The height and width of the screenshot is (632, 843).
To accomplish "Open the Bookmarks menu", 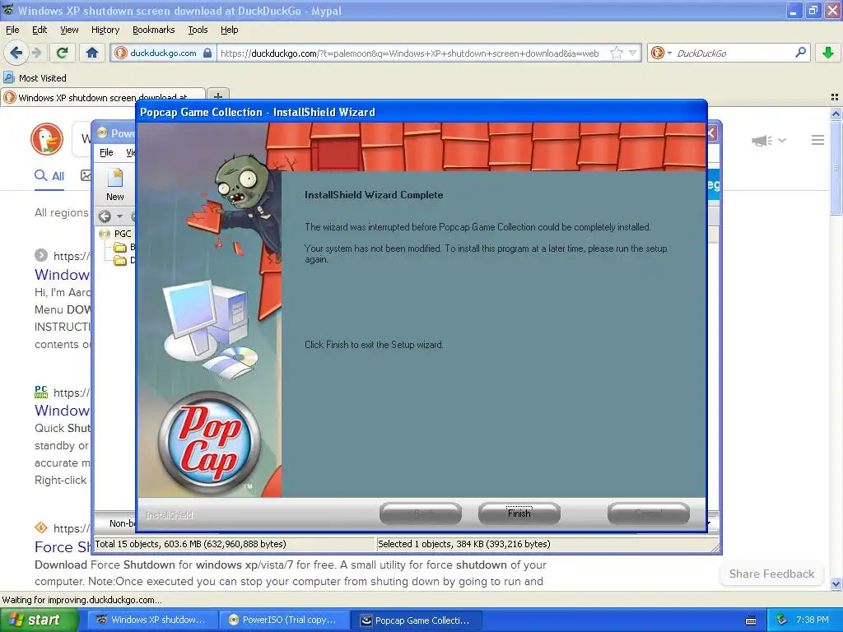I will [x=153, y=30].
